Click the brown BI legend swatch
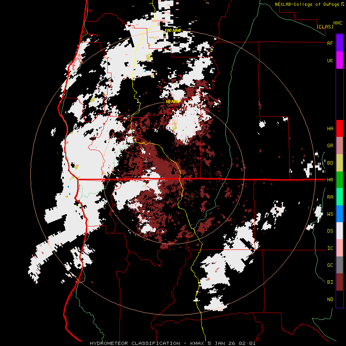Image resolution: width=346 pixels, height=346 pixels. click(x=339, y=282)
